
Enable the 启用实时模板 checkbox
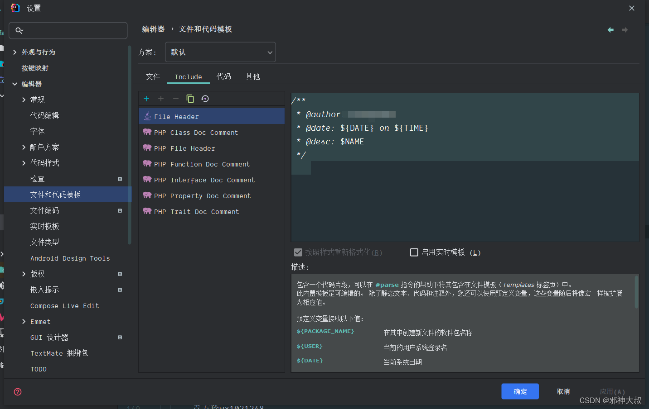[414, 252]
